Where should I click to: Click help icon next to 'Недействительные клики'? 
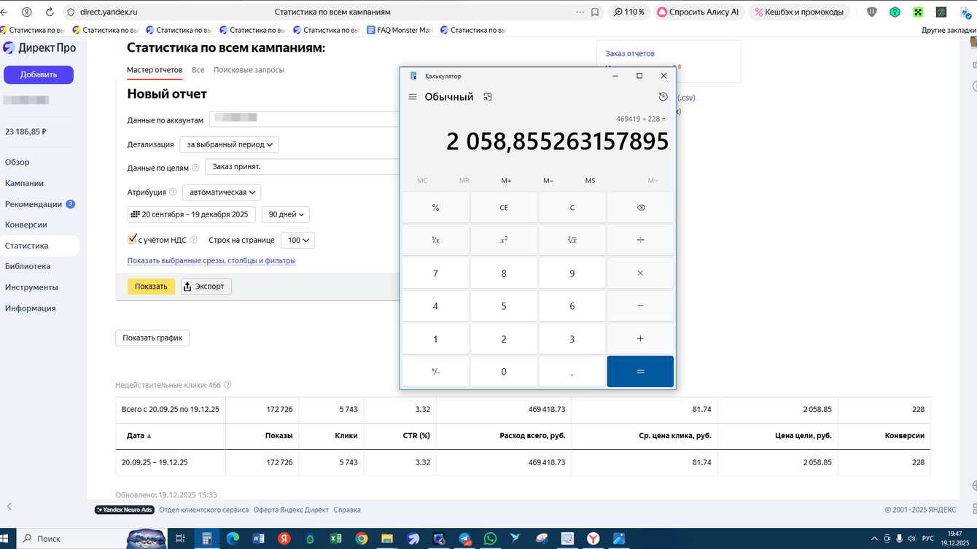coord(227,385)
